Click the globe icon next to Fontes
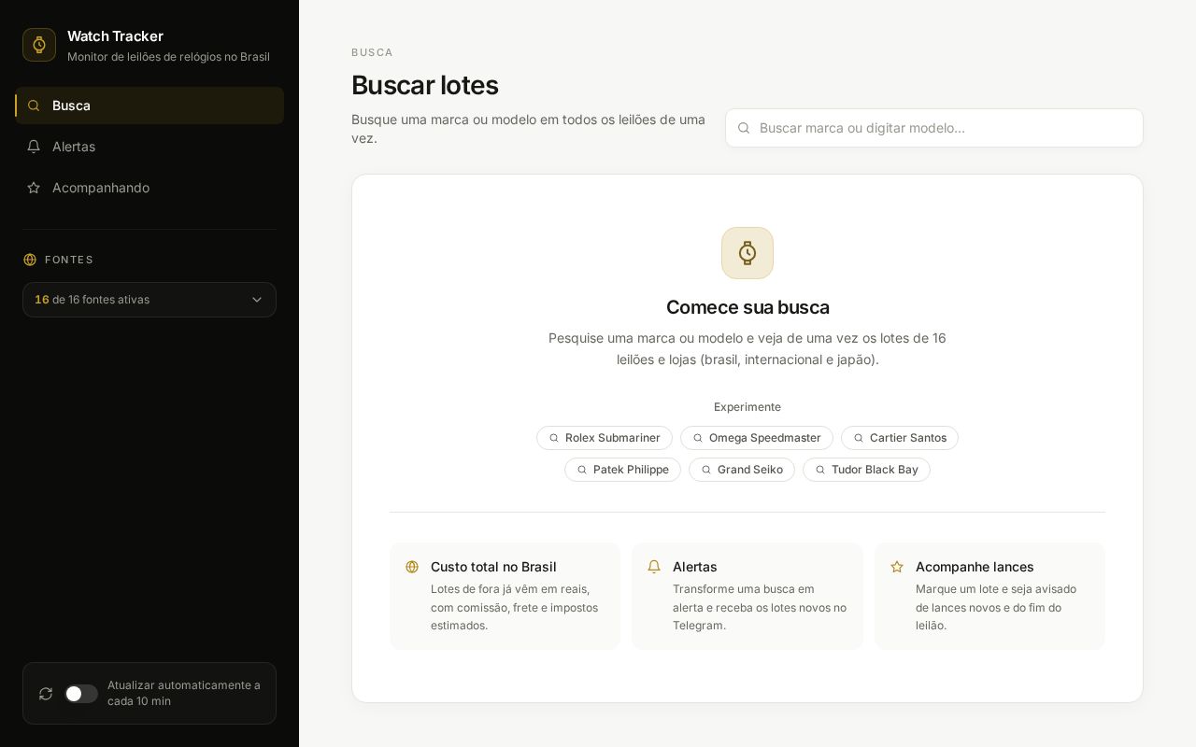This screenshot has width=1196, height=747. point(30,260)
